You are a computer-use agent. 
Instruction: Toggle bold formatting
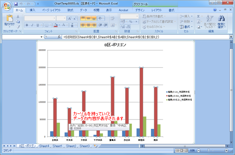coord(27,25)
